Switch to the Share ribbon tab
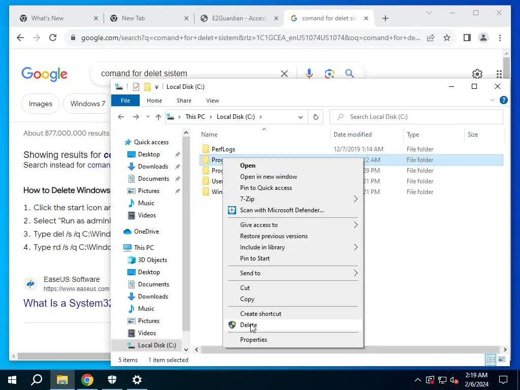Screen dimensions: 520x390 point(184,101)
